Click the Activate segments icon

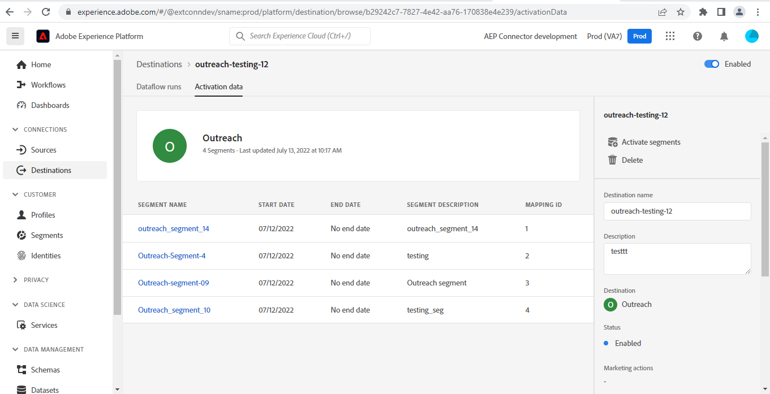(612, 142)
